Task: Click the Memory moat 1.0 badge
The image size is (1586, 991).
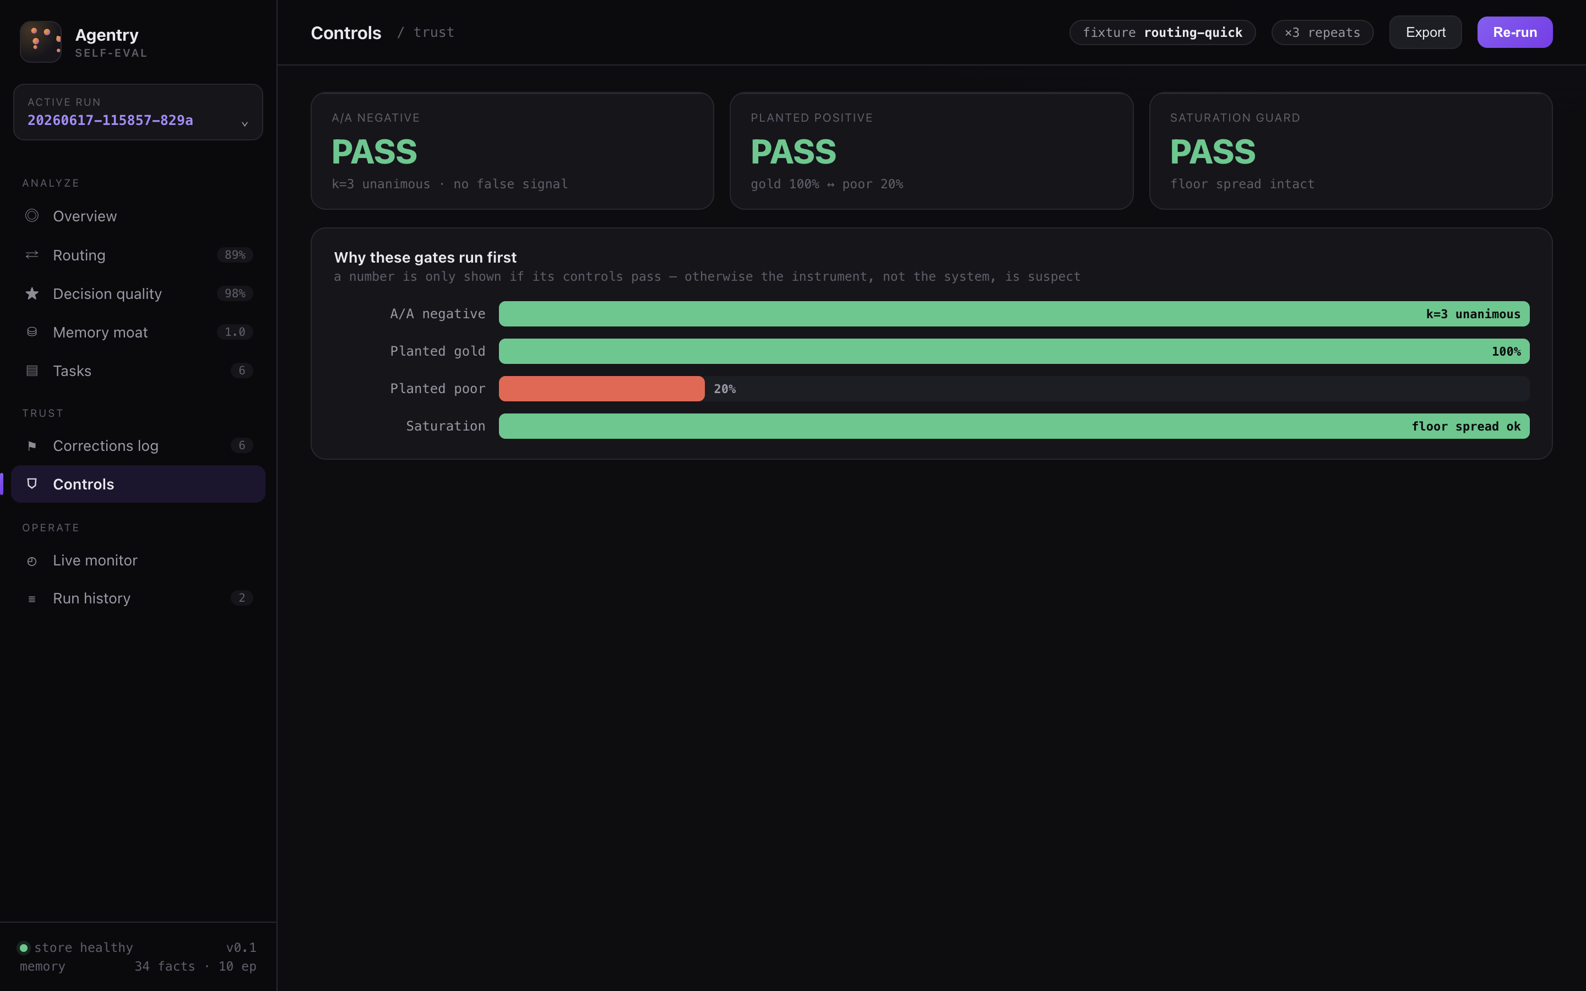Action: pyautogui.click(x=235, y=333)
